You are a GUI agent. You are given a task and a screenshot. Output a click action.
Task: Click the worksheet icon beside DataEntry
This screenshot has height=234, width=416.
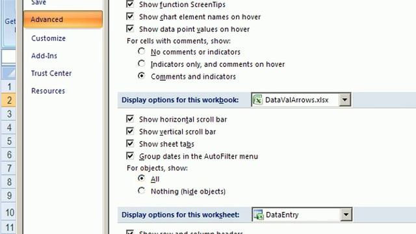click(x=258, y=214)
